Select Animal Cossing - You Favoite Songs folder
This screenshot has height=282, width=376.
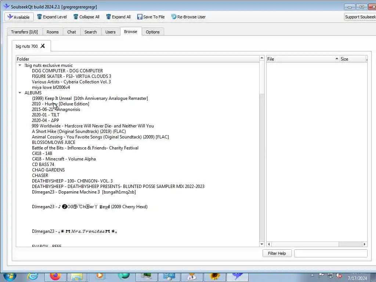(x=100, y=137)
